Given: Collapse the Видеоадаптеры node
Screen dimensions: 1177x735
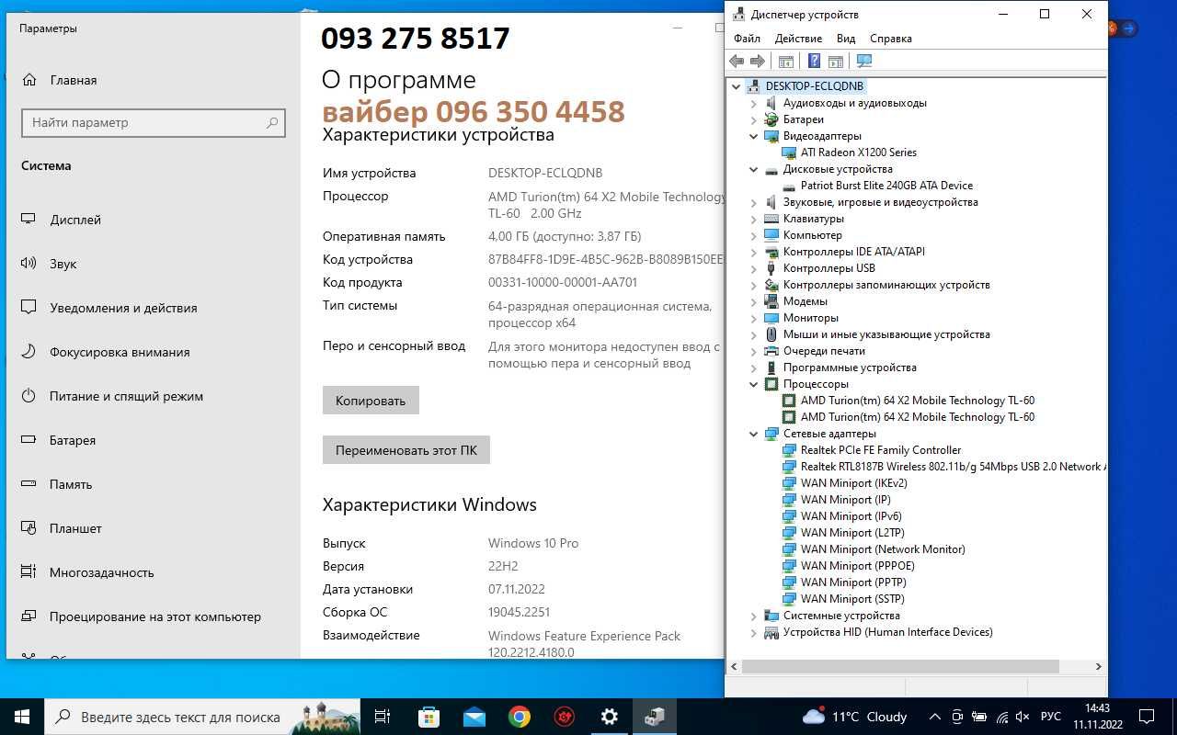Looking at the screenshot, I should (754, 136).
